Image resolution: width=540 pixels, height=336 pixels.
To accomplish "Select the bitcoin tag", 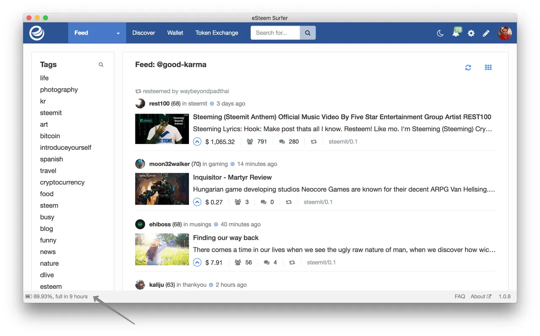I will [x=50, y=136].
